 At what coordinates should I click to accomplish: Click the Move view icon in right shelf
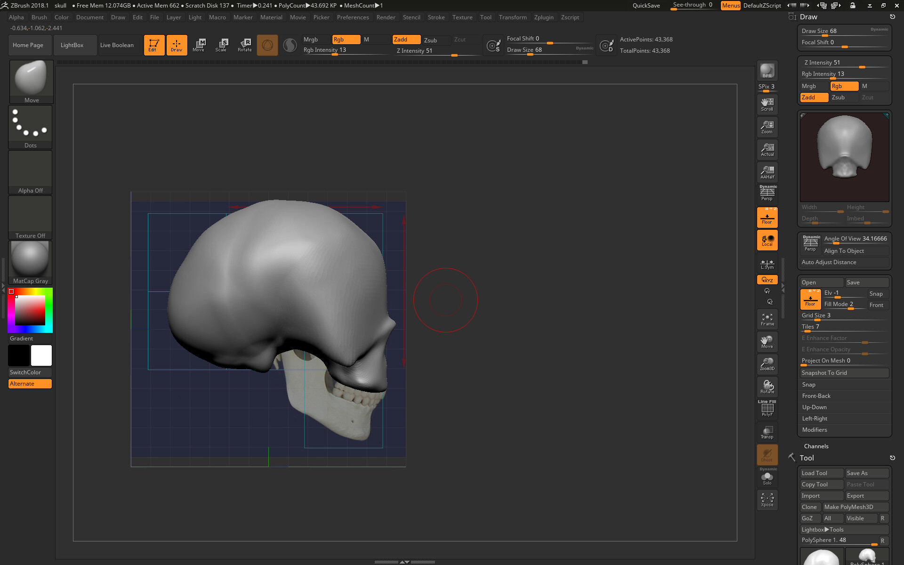[x=767, y=342]
